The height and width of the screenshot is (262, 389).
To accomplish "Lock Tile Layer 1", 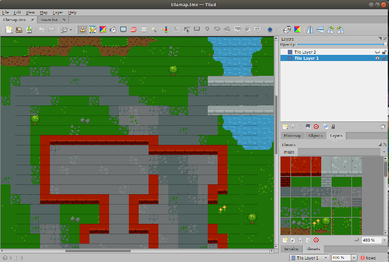I will point(384,59).
